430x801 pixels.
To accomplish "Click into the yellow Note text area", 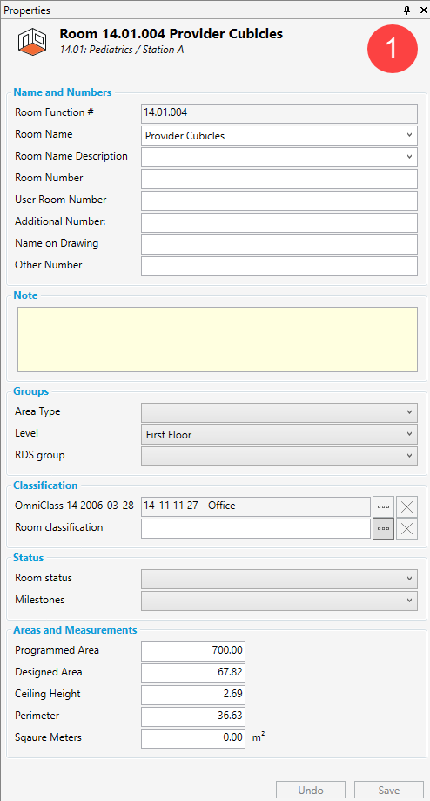I will click(x=218, y=339).
